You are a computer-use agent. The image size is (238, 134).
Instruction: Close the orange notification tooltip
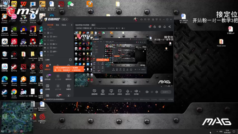(x=82, y=68)
